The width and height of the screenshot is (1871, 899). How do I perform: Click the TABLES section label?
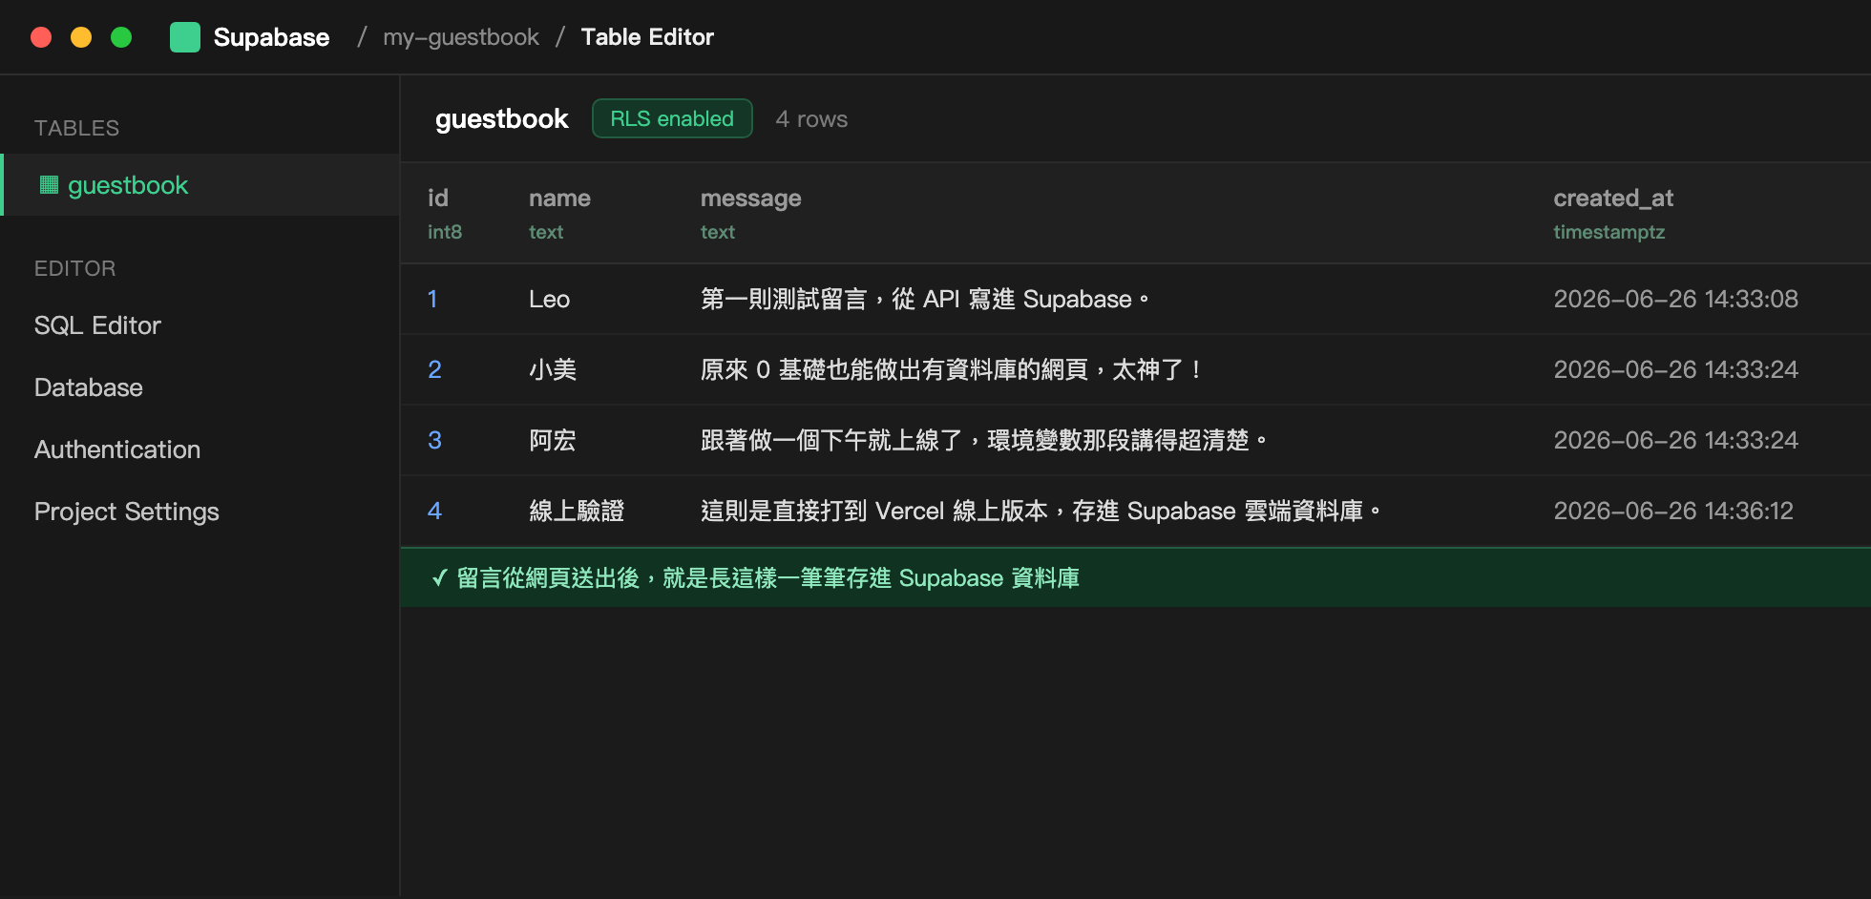pos(77,128)
